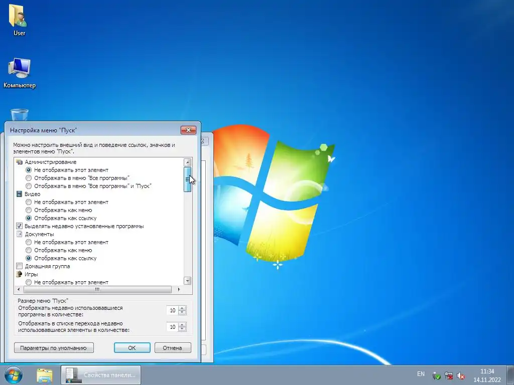514x385 pixels.
Task: Select Видео 'Отображать как меню'
Action: coord(29,210)
